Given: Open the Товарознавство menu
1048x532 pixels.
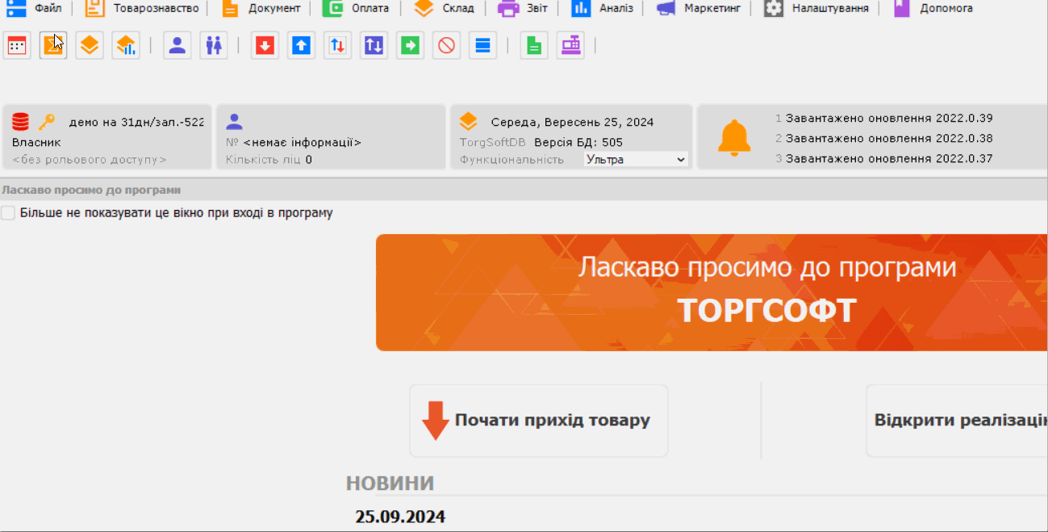Looking at the screenshot, I should pyautogui.click(x=142, y=9).
